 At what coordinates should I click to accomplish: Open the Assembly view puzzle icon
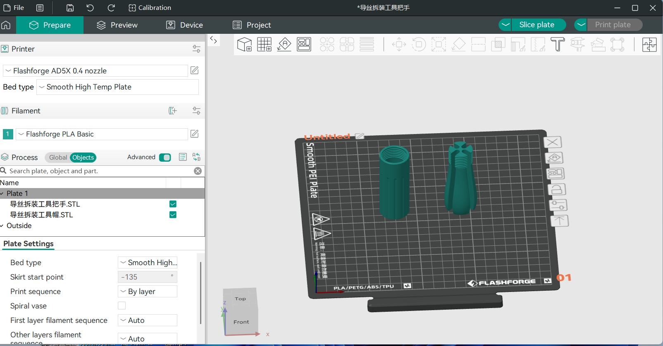(649, 44)
